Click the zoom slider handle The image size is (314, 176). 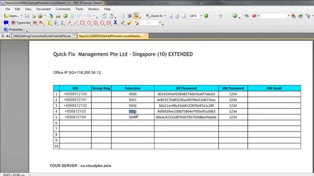coord(220,16)
